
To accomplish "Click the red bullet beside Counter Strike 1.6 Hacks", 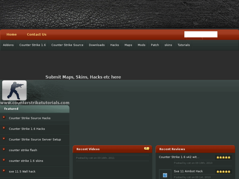I will click(x=4, y=128).
